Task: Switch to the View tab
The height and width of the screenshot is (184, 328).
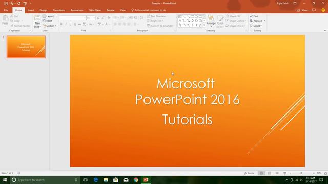Action: [x=123, y=10]
